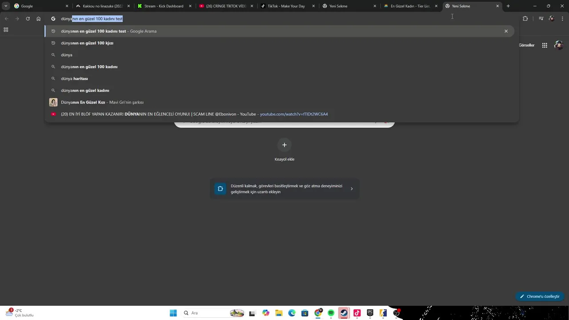Switch to TikTok - Make Your Day tab

[x=287, y=6]
